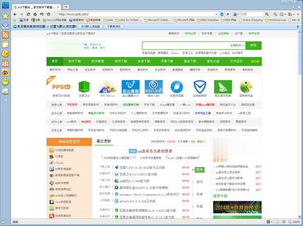Open the Online Shopping bookmark
303x226 pixels.
[x=251, y=20]
